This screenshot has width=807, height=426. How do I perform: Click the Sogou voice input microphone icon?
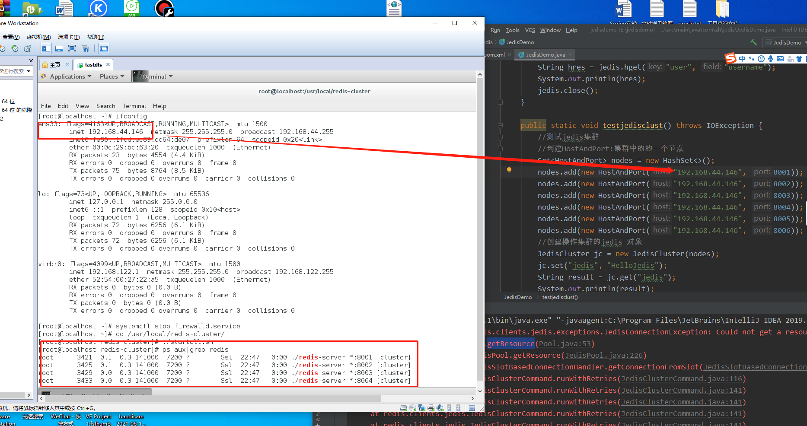click(771, 59)
